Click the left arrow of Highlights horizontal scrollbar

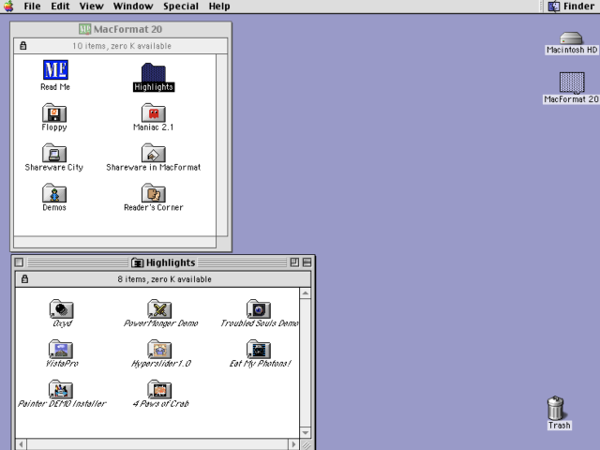tap(21, 444)
